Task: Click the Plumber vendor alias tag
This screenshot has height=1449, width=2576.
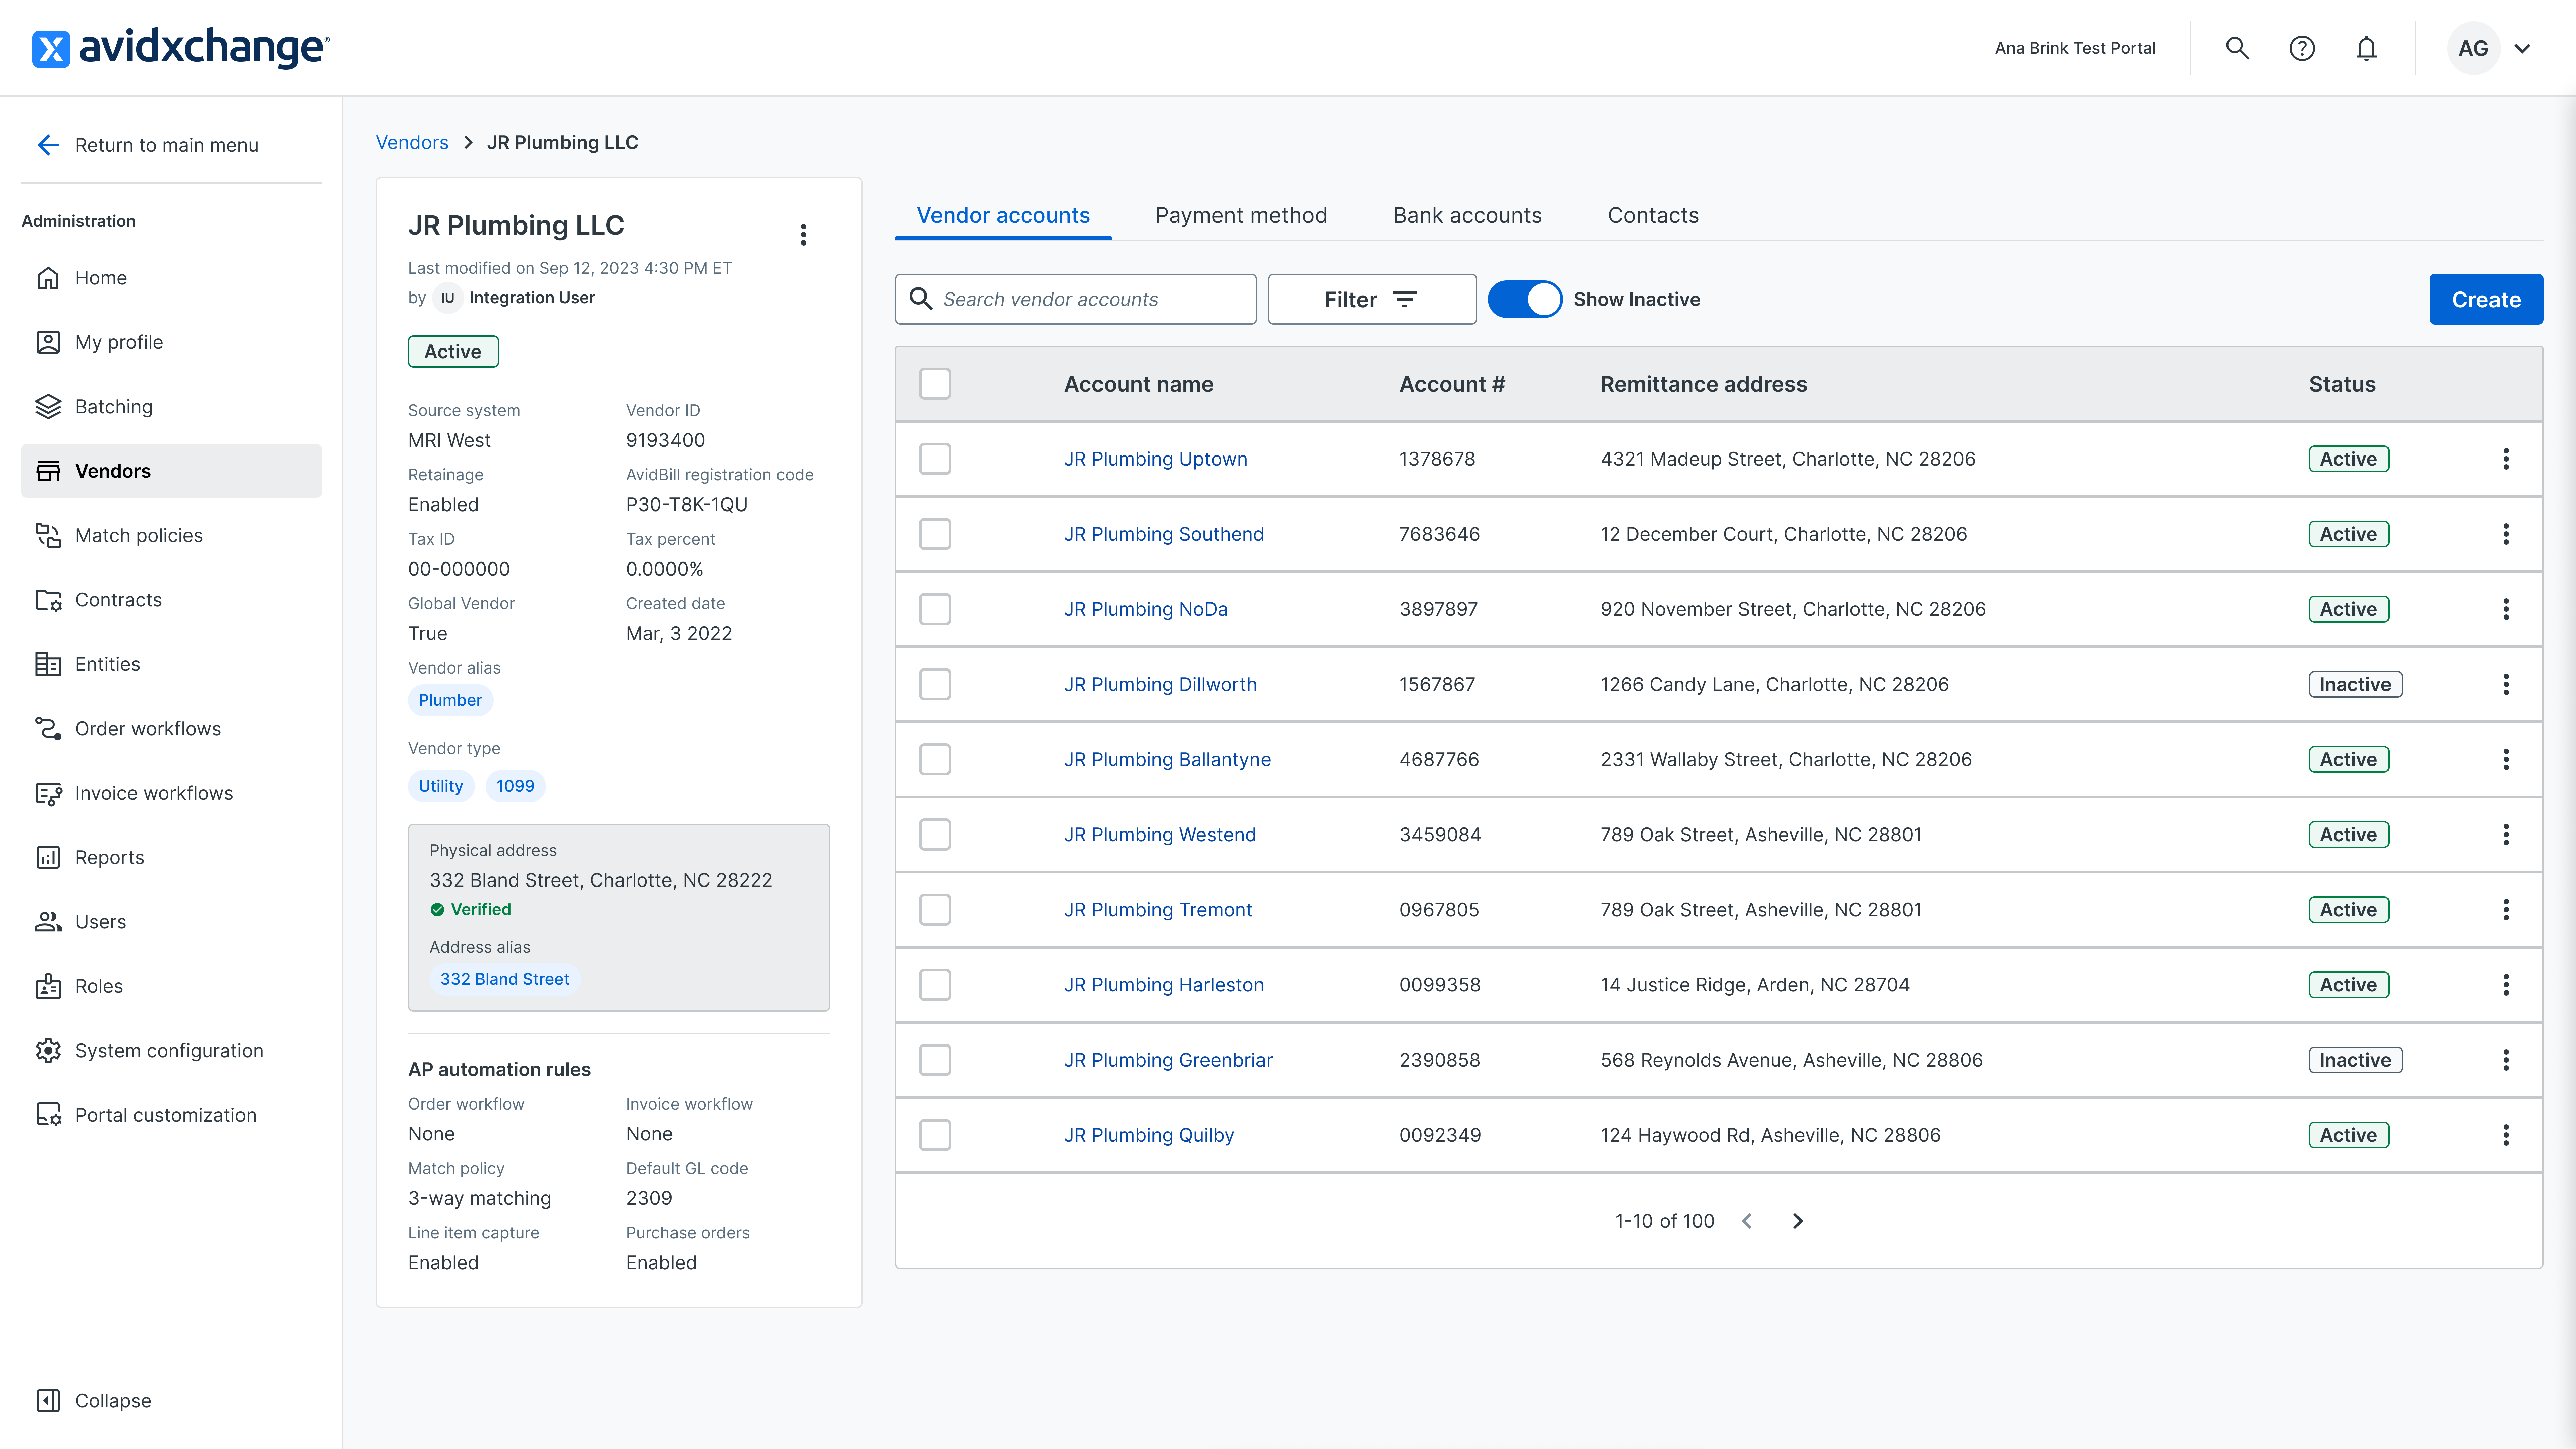Action: point(450,700)
